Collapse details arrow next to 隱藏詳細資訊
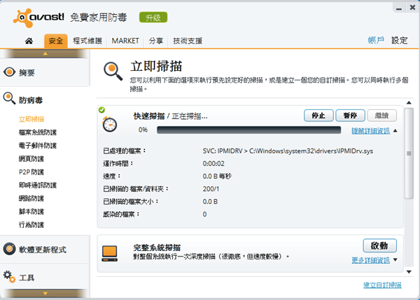The height and width of the screenshot is (300, 420). point(395,131)
